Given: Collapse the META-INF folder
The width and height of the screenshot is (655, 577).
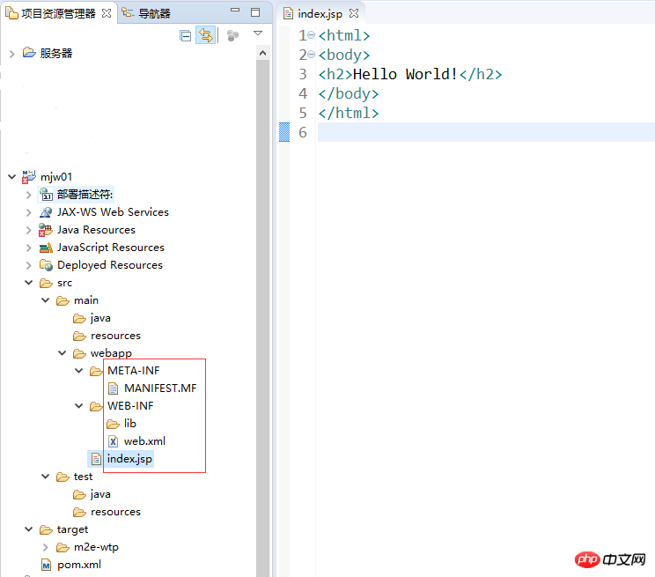Looking at the screenshot, I should [x=78, y=371].
